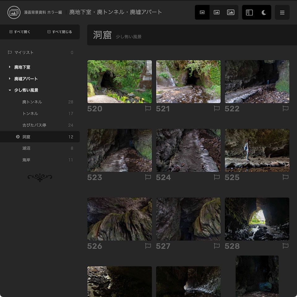Screen dimensions: 297x297
Task: Click the 528 image number label
Action: pos(232,246)
